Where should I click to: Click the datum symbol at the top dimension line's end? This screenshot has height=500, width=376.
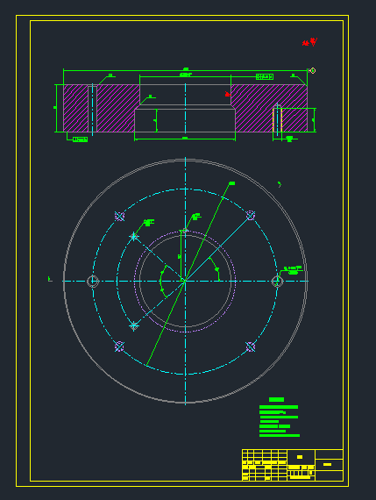(x=313, y=70)
